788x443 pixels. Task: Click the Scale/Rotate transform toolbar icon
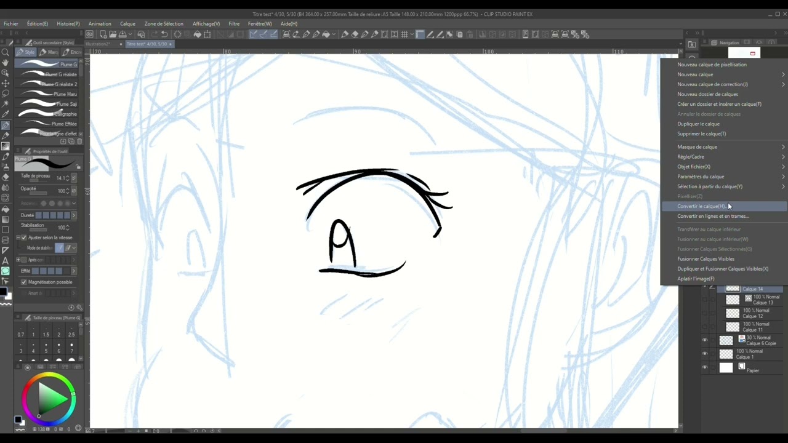click(x=207, y=34)
